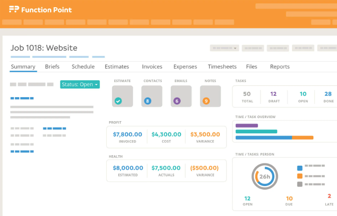Image resolution: width=337 pixels, height=216 pixels.
Task: Open the Invoices tab
Action: [x=152, y=67]
